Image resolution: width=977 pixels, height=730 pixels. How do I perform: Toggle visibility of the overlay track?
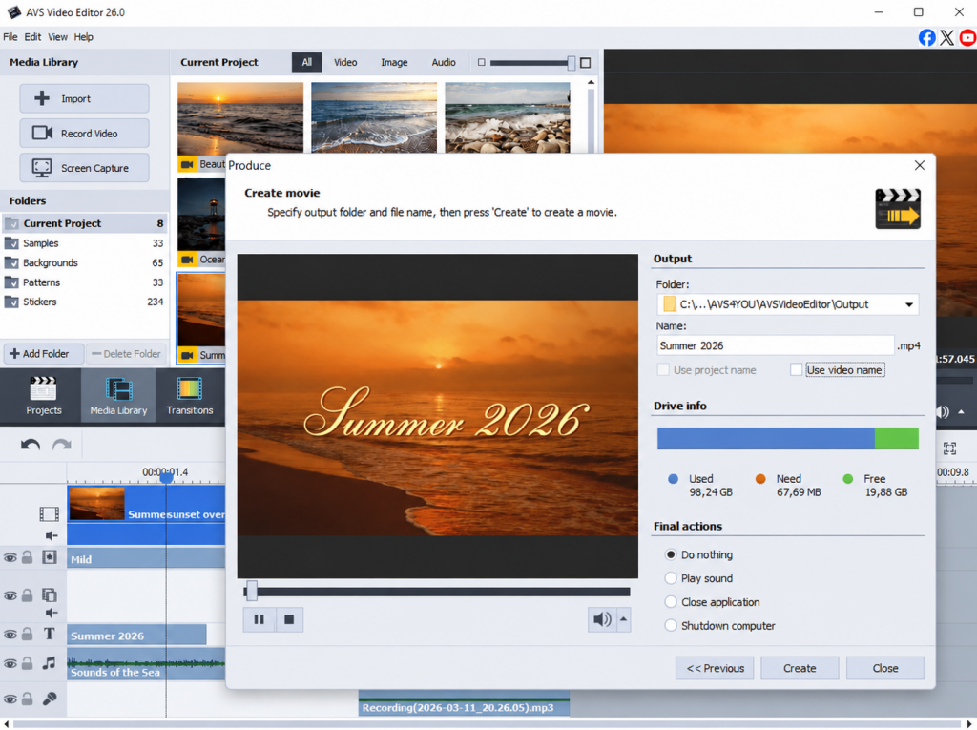pyautogui.click(x=10, y=596)
